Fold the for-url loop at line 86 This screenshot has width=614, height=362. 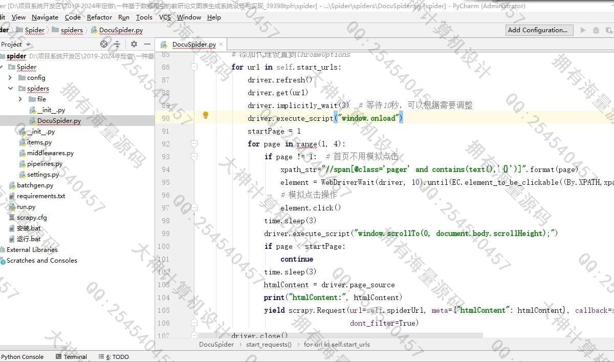(x=194, y=67)
